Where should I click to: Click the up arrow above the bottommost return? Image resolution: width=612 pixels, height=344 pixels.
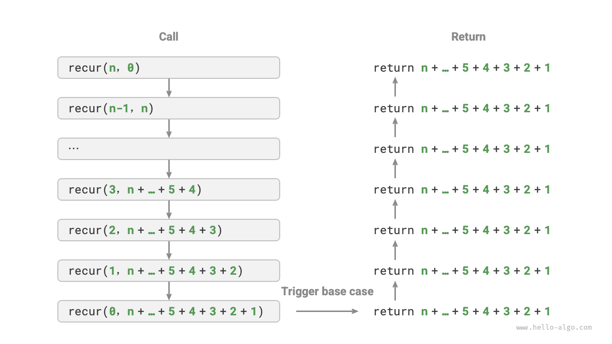(395, 291)
